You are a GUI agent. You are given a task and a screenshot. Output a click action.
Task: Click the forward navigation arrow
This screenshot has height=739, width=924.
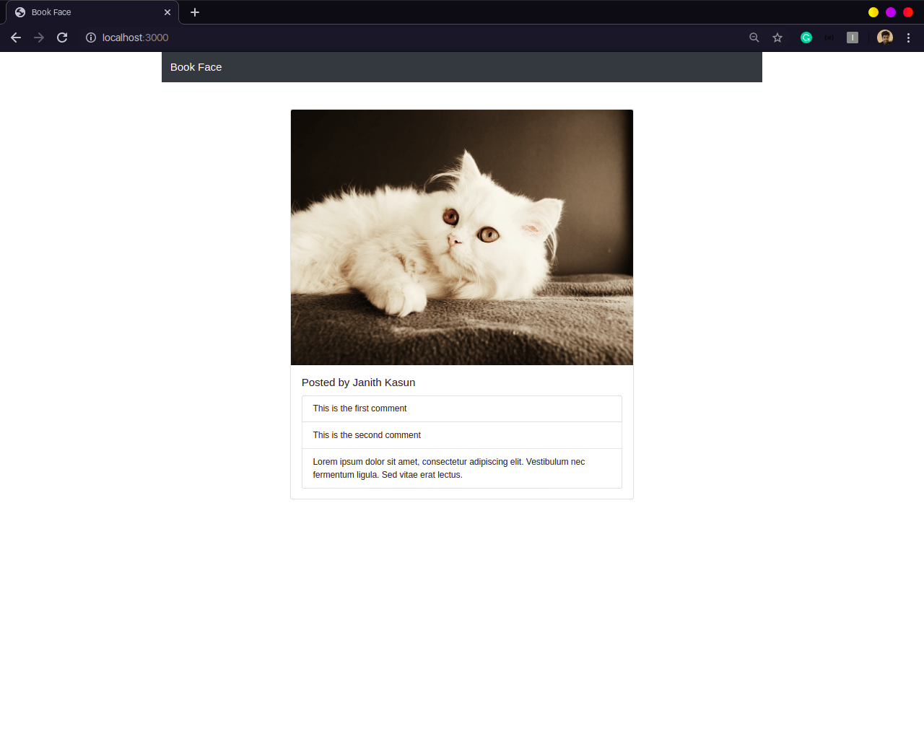(39, 38)
